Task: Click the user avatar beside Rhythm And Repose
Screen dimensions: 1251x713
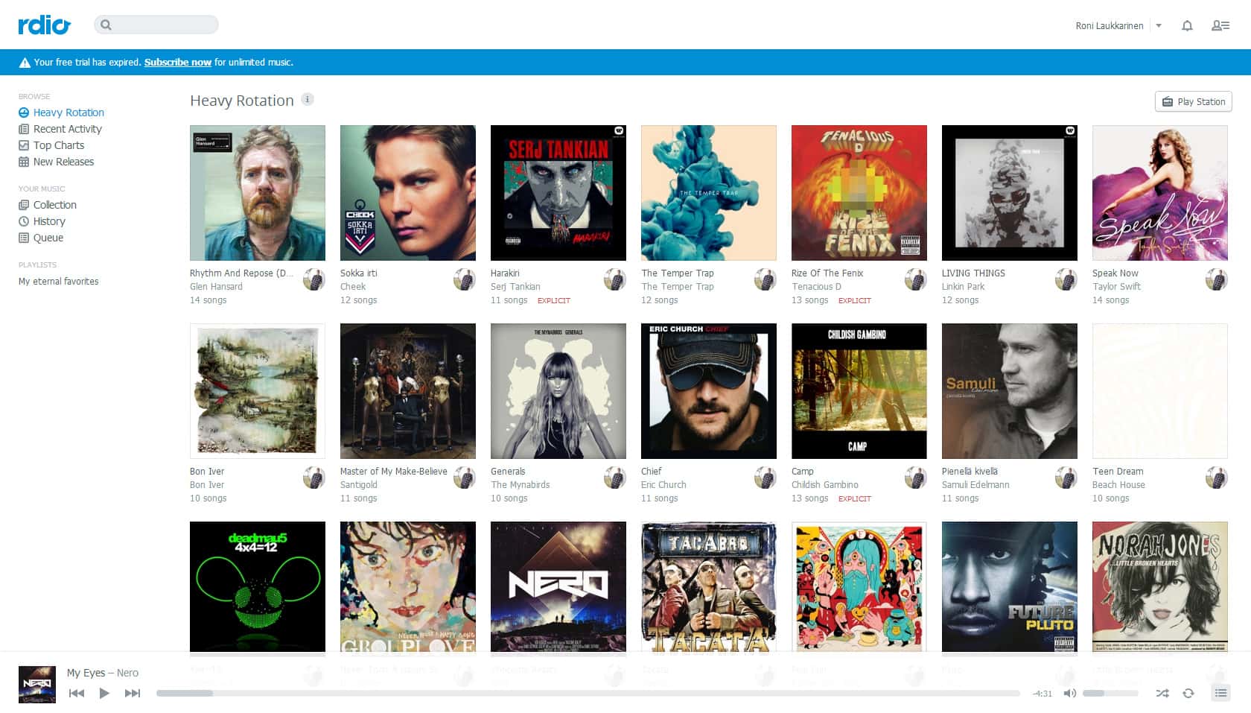Action: (x=314, y=279)
